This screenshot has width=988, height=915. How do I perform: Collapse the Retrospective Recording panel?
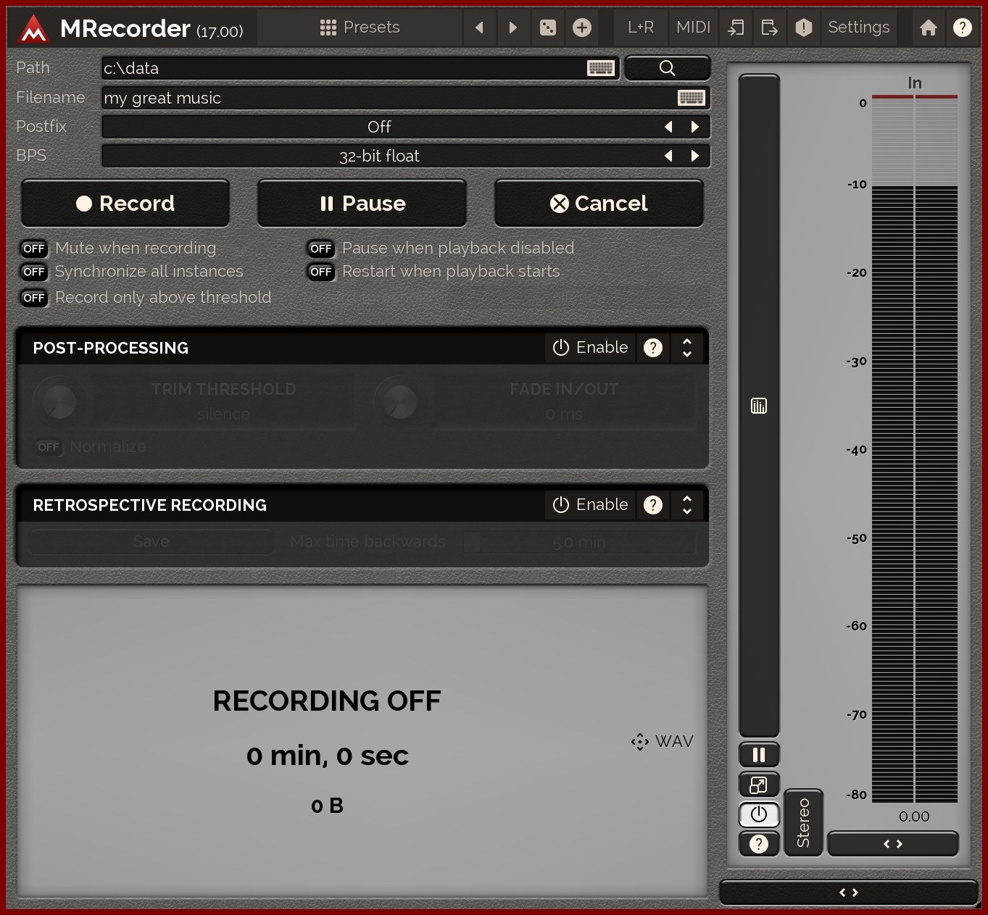pos(687,505)
